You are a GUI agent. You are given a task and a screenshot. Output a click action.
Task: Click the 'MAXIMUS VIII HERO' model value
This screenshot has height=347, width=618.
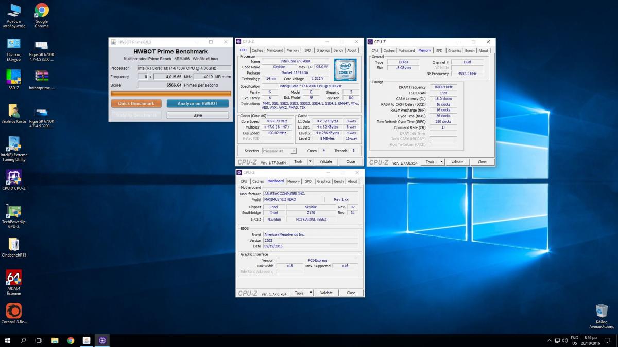[x=294, y=199]
